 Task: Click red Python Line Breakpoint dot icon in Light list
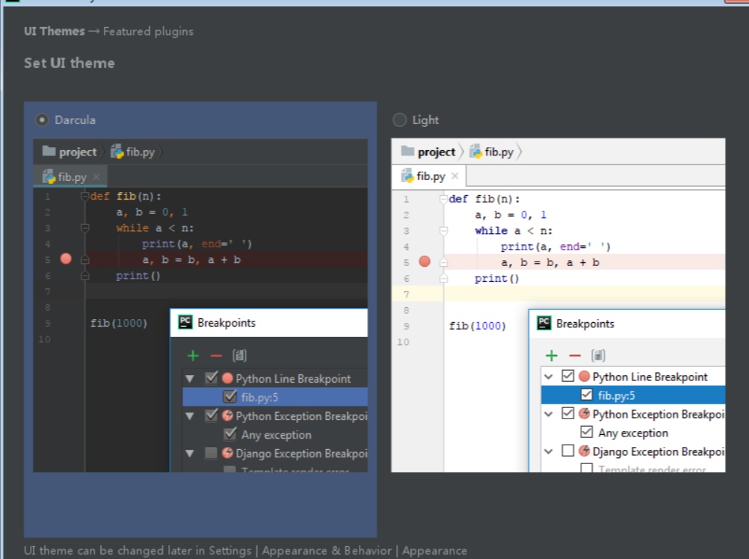click(584, 376)
